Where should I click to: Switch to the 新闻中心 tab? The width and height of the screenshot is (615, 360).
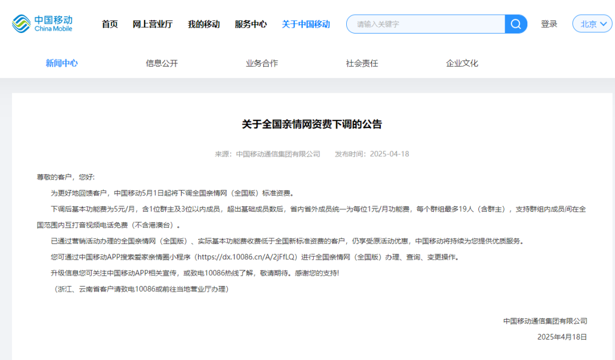click(x=61, y=63)
